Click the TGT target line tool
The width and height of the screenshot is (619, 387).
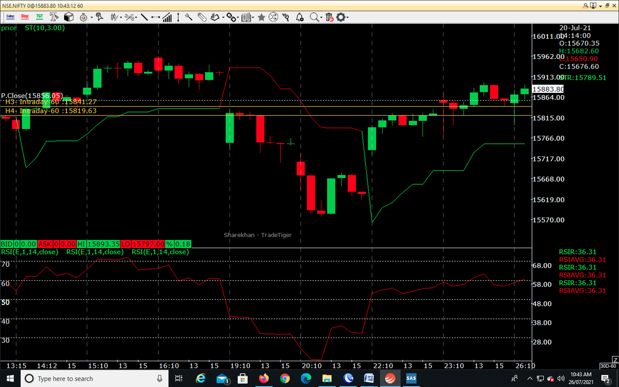pyautogui.click(x=39, y=17)
